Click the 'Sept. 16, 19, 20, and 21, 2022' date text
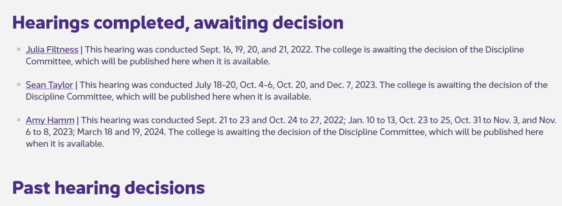Image resolution: width=562 pixels, height=206 pixels. [256, 50]
